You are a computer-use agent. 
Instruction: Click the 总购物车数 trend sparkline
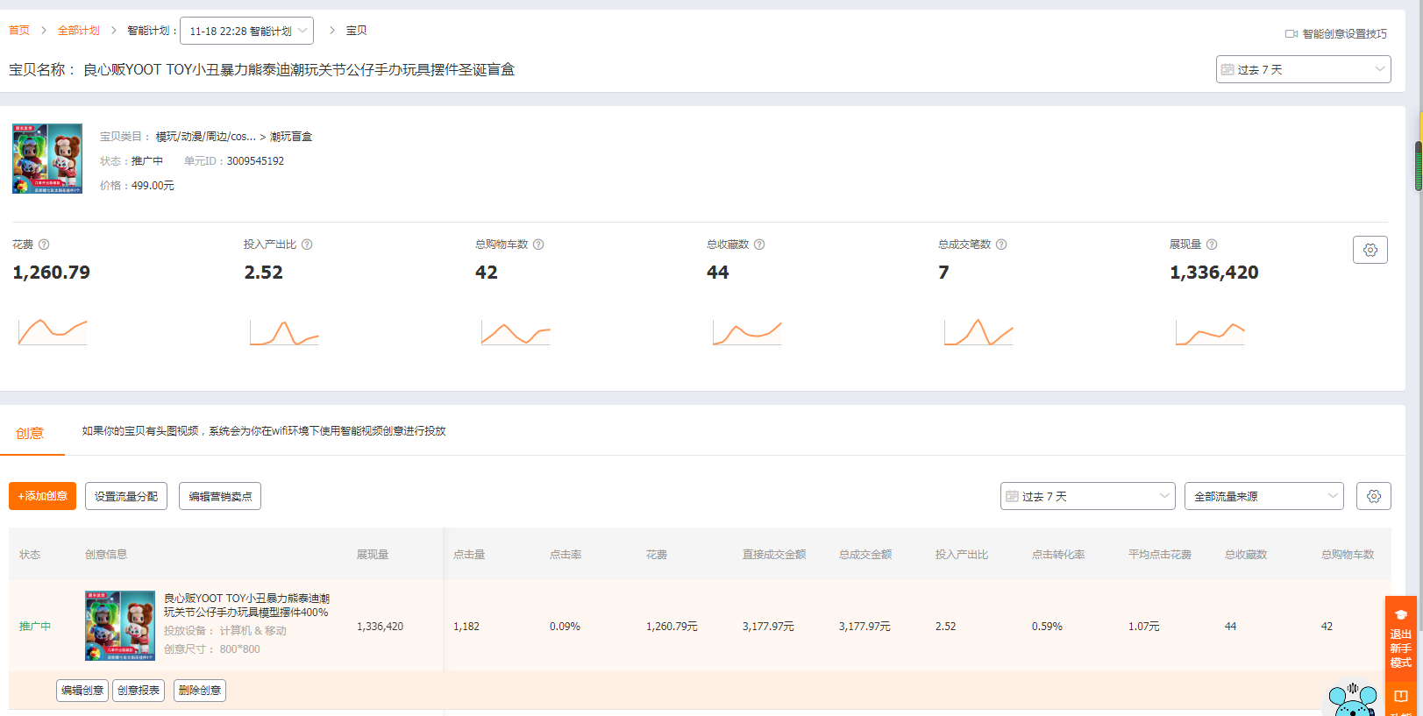click(516, 333)
